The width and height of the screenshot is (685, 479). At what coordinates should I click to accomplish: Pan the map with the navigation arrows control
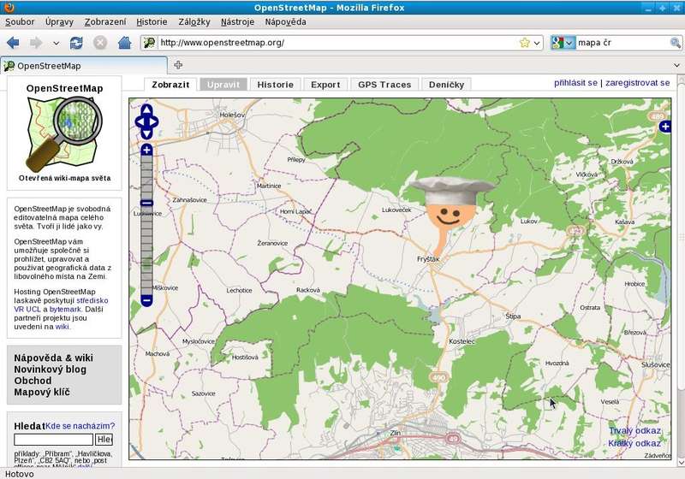pos(146,121)
